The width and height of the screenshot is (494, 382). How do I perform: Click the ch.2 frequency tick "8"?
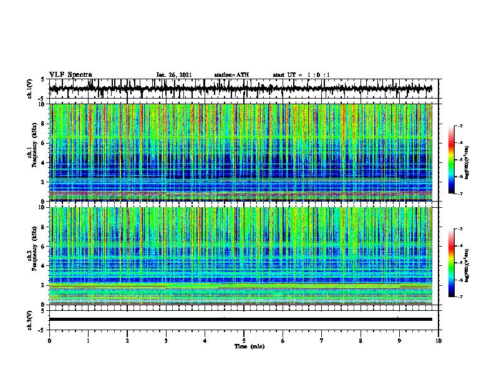pyautogui.click(x=44, y=227)
